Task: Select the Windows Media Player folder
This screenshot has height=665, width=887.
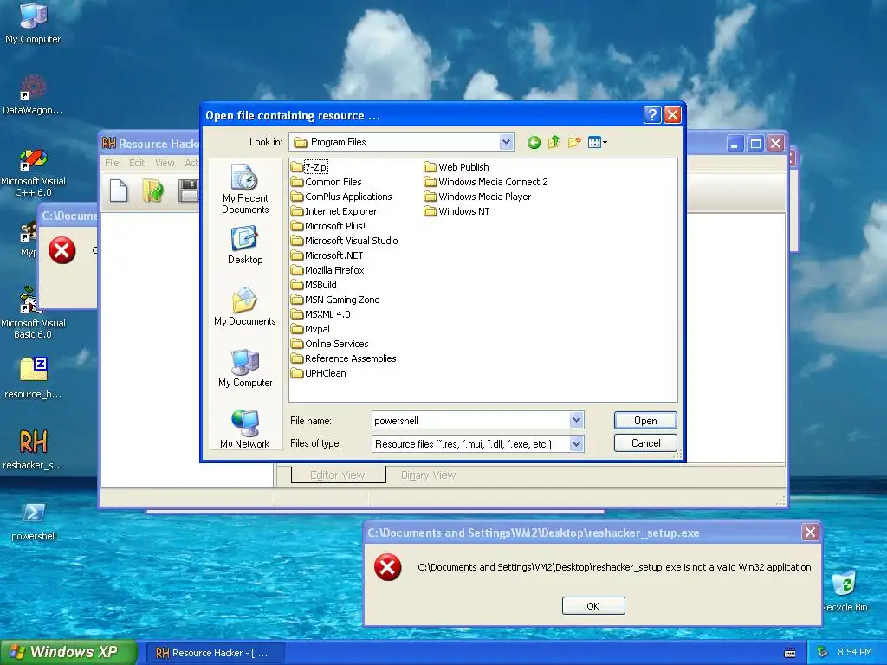Action: pyautogui.click(x=477, y=197)
